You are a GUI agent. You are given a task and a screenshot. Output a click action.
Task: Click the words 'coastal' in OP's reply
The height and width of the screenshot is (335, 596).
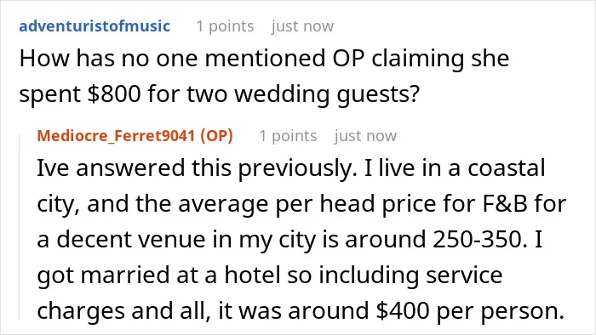(x=507, y=168)
